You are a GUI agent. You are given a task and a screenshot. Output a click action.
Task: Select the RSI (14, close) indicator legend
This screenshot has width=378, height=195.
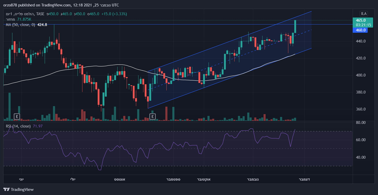(x=18, y=126)
